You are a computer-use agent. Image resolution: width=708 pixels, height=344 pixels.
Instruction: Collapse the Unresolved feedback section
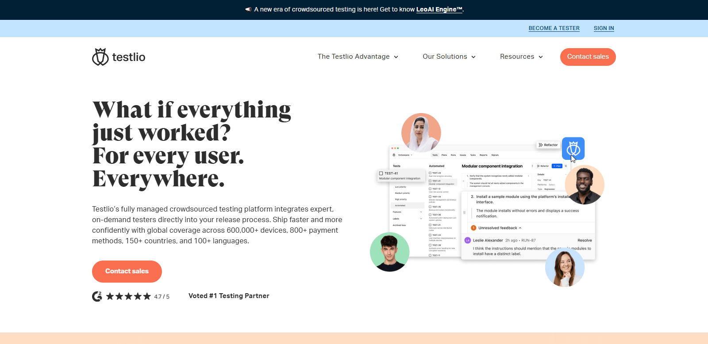coord(520,228)
